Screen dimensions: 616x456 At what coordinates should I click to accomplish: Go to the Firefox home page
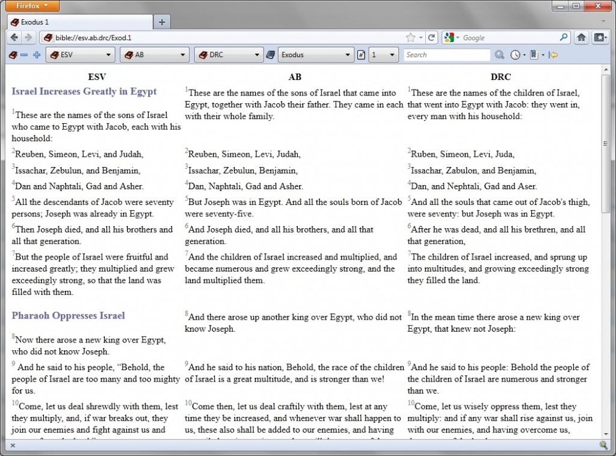pos(581,37)
